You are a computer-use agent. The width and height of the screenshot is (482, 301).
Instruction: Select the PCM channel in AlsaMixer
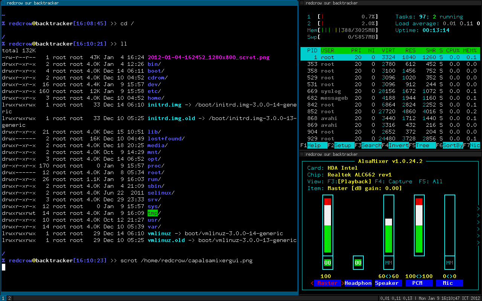tap(419, 283)
